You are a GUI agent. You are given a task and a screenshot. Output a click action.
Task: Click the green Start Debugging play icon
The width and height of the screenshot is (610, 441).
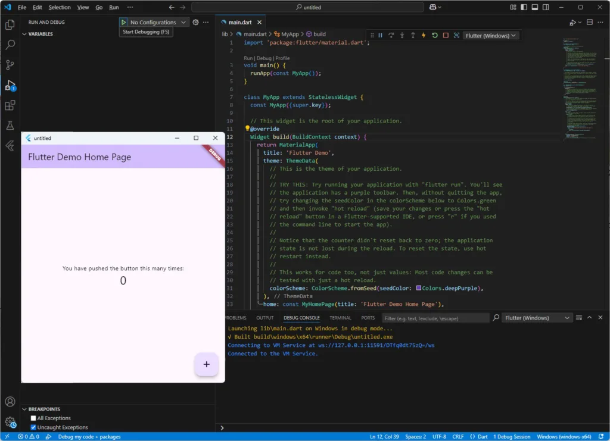tap(124, 22)
